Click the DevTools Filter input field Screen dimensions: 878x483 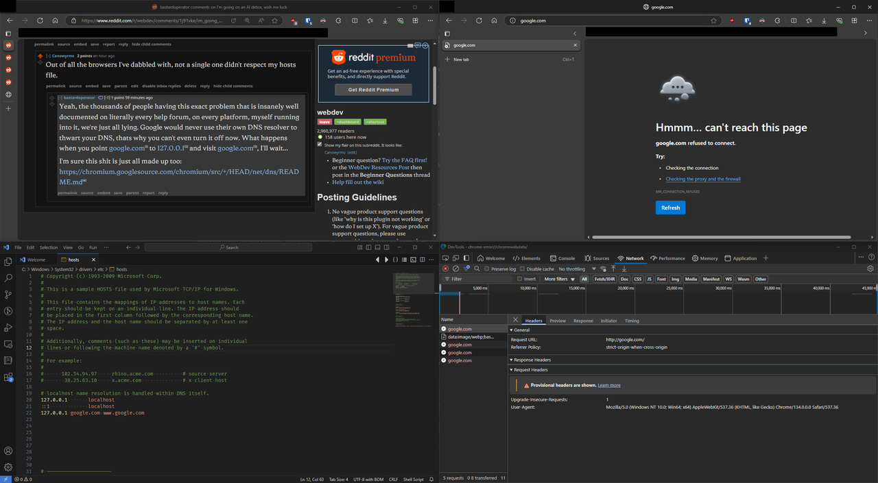click(479, 279)
